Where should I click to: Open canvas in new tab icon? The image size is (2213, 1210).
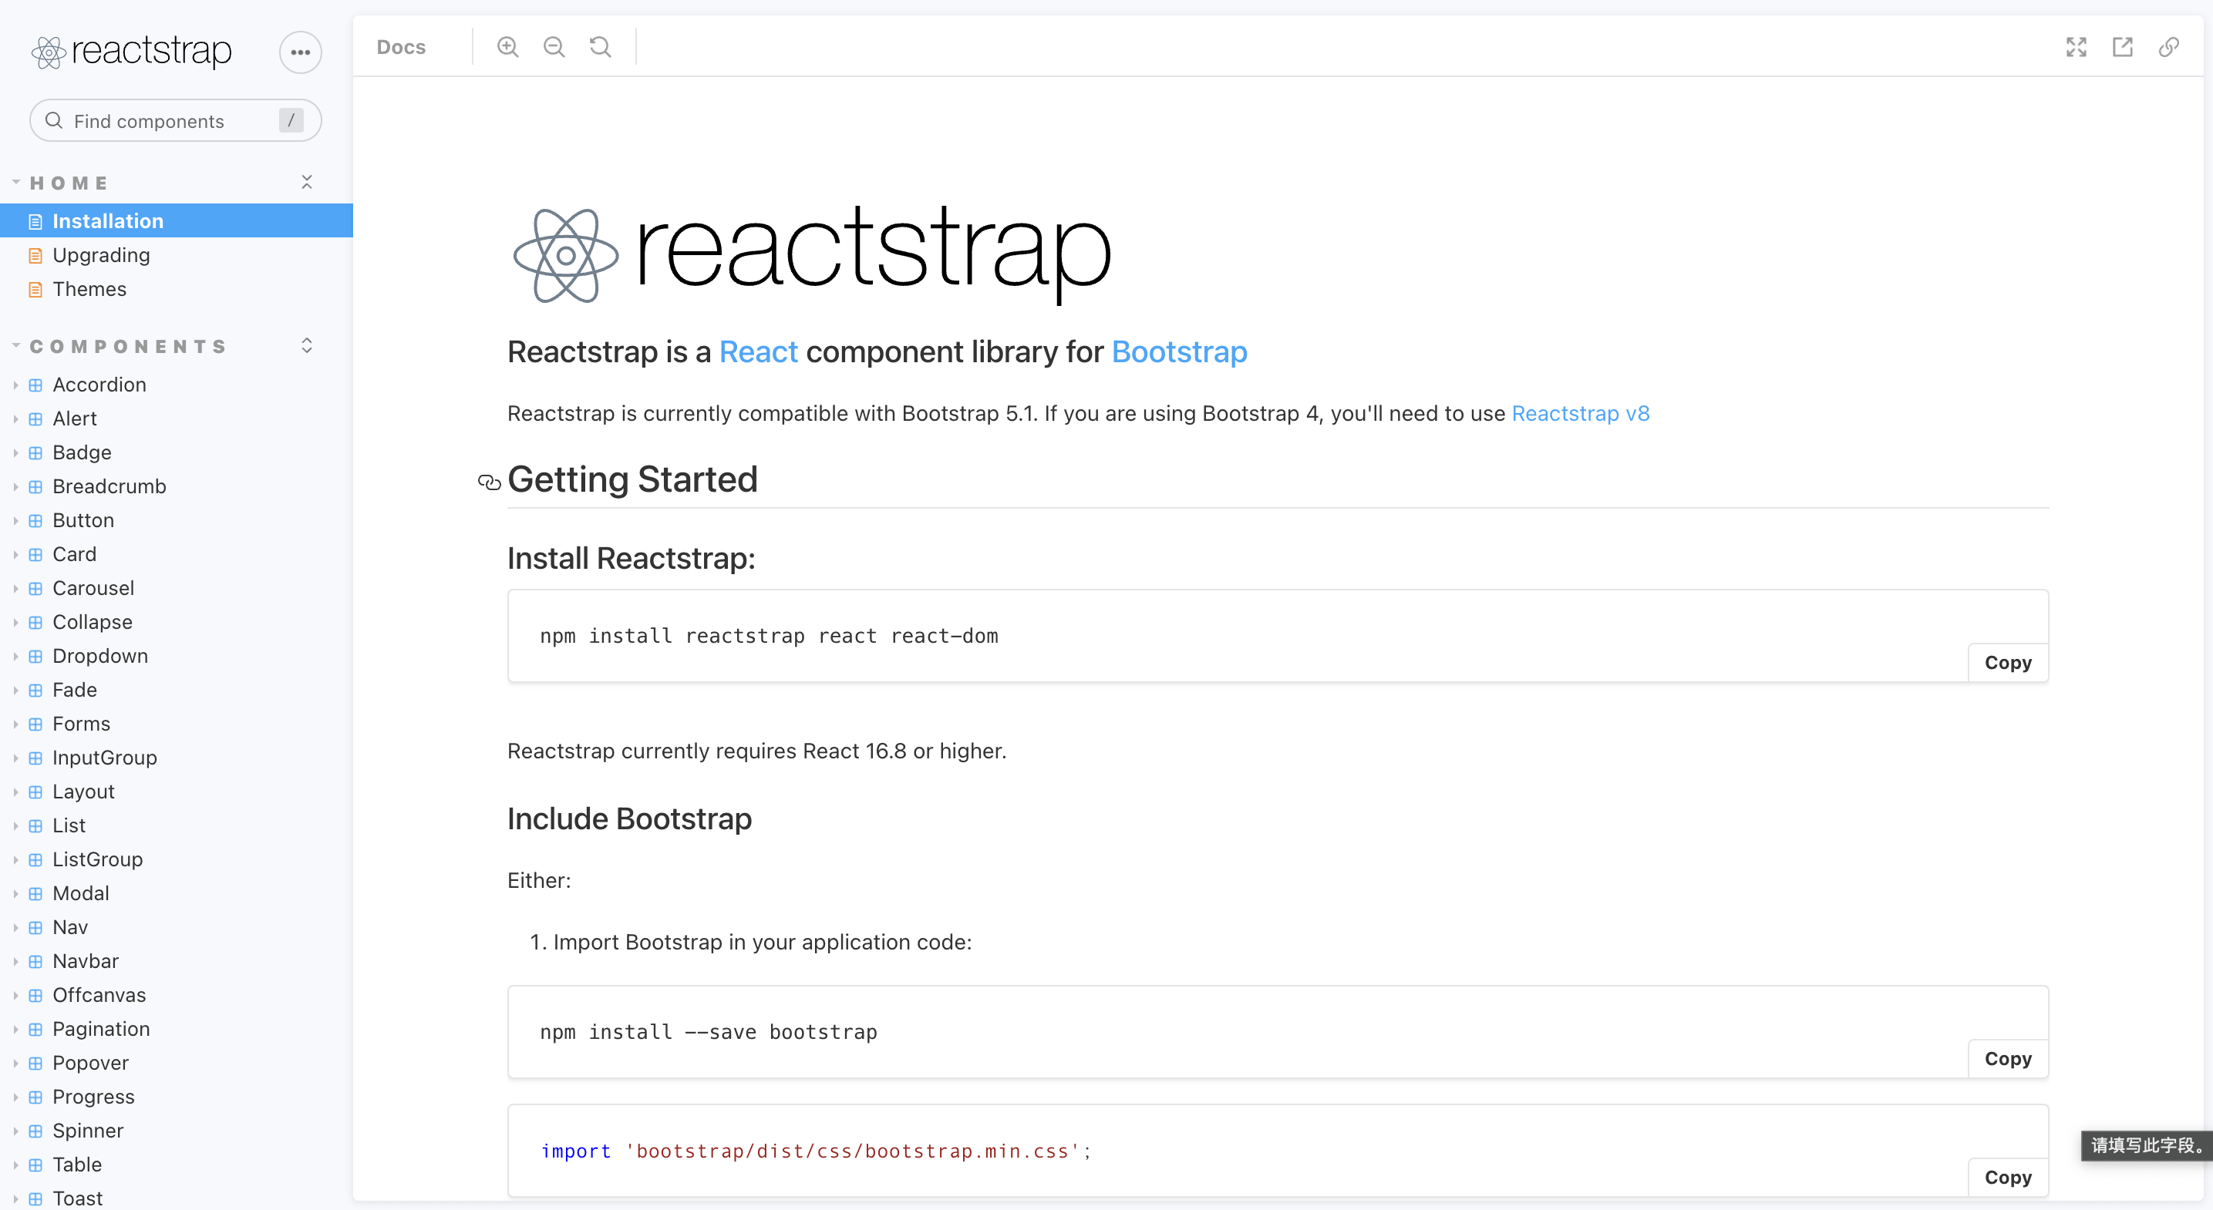tap(2122, 47)
